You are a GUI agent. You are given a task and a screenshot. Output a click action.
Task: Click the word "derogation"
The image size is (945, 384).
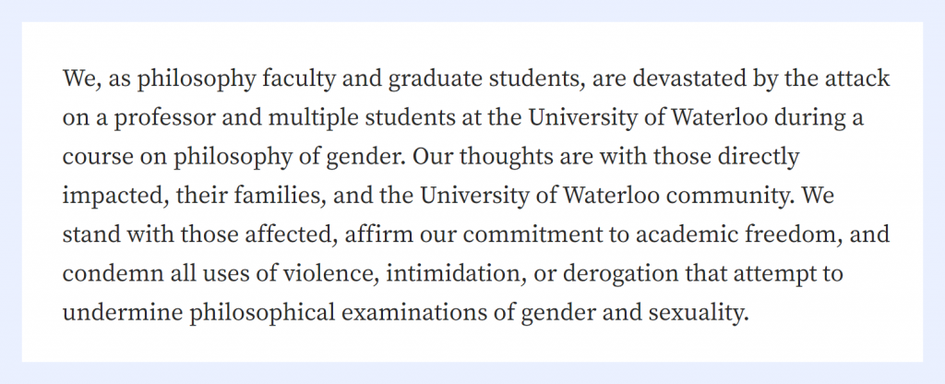coord(619,275)
